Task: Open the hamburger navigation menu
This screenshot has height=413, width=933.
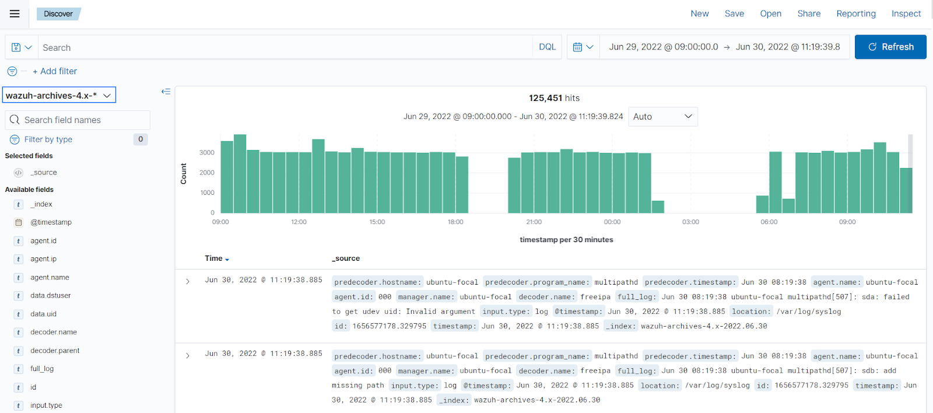Action: click(x=15, y=14)
